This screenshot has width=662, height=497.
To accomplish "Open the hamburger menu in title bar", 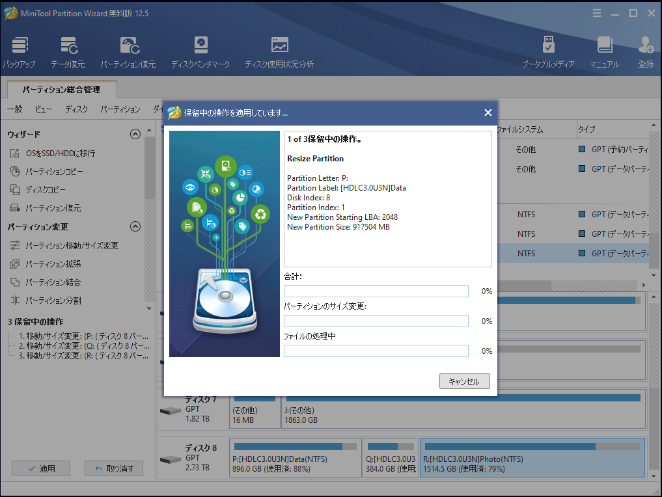I will (596, 13).
